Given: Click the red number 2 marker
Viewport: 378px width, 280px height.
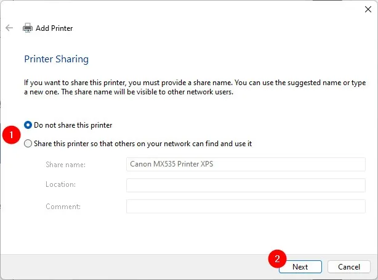Looking at the screenshot, I should 278,260.
